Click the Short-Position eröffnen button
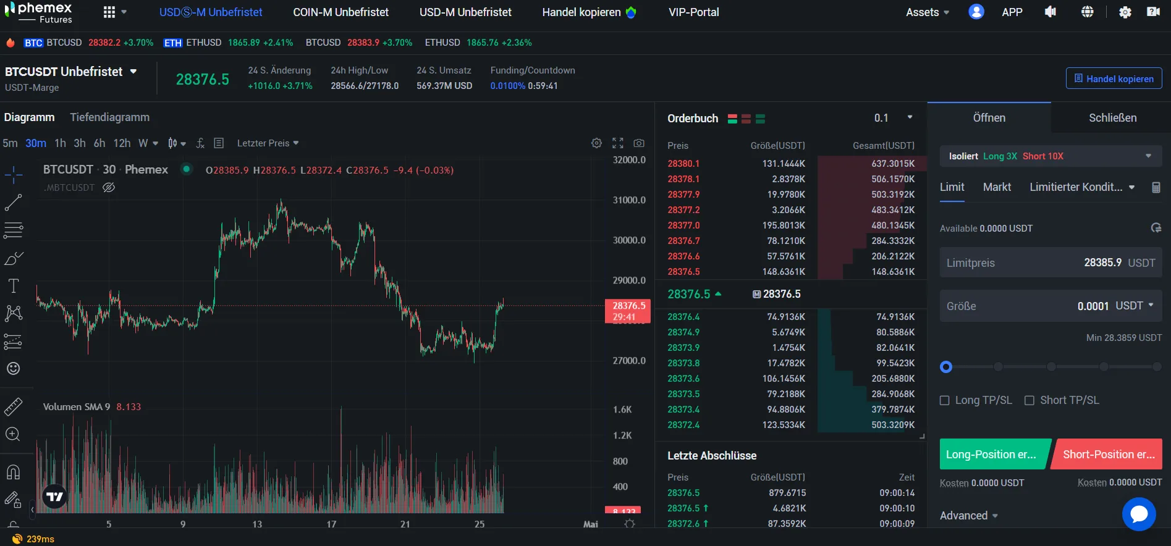The width and height of the screenshot is (1171, 546). (1108, 454)
